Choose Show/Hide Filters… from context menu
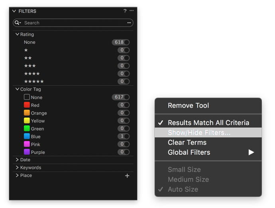The image size is (275, 208). tap(208, 132)
